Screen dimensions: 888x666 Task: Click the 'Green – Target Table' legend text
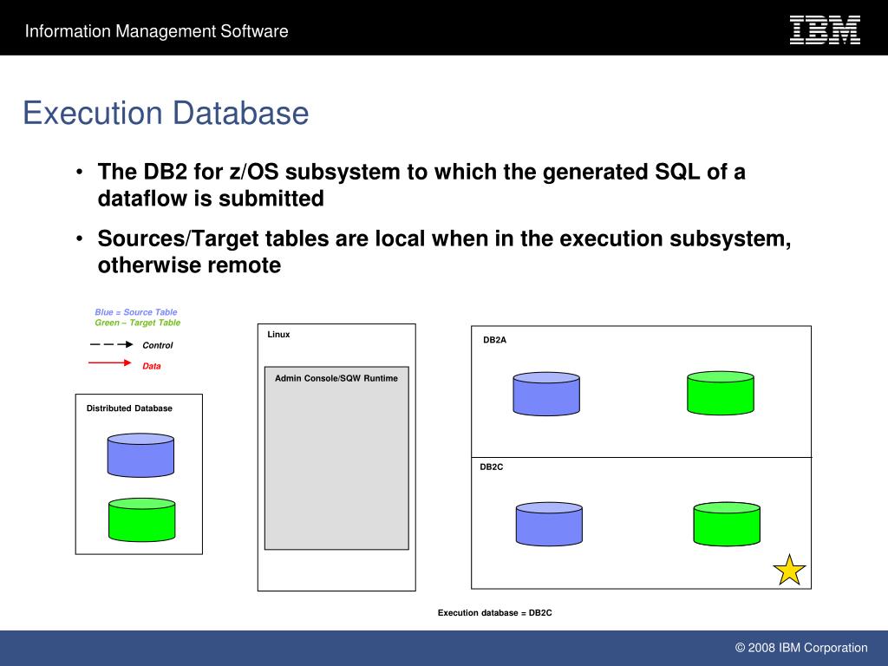click(138, 323)
